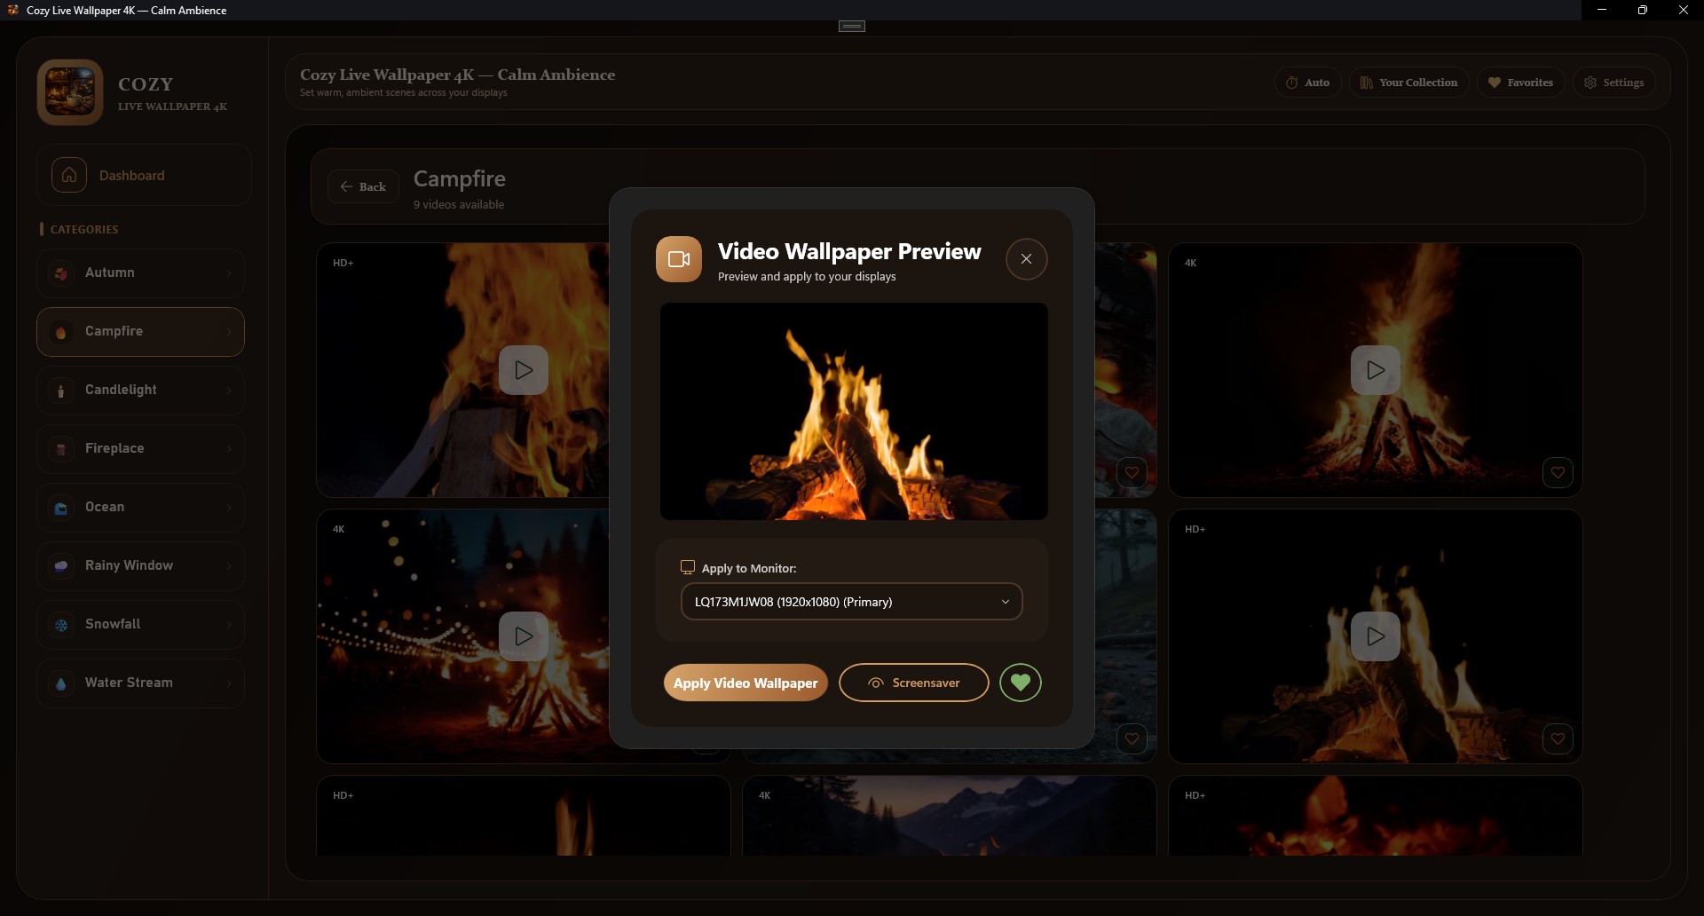This screenshot has width=1704, height=916.
Task: Click the Rainy Window cloud icon
Action: click(x=61, y=566)
